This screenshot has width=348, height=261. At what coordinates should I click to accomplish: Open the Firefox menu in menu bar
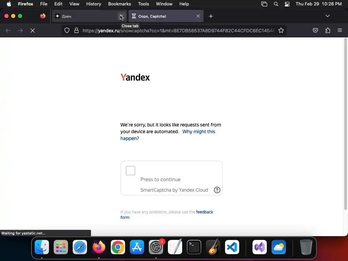coord(25,4)
